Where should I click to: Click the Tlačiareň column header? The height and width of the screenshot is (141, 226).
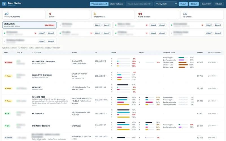coord(36,53)
